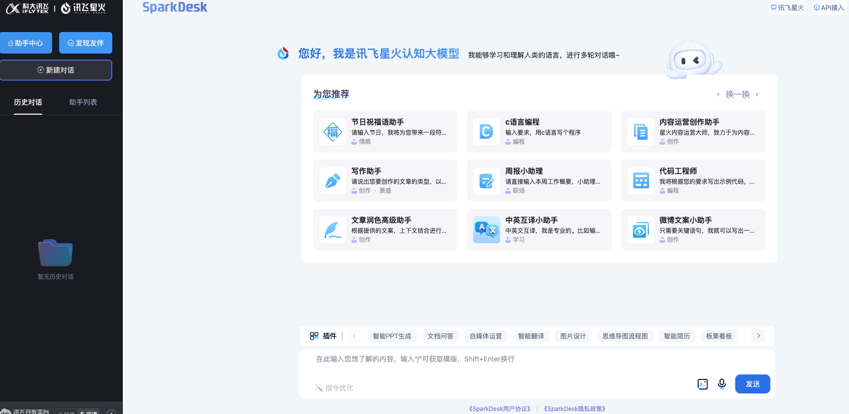Open the 微博文案小助手 Weibo icon

(641, 230)
